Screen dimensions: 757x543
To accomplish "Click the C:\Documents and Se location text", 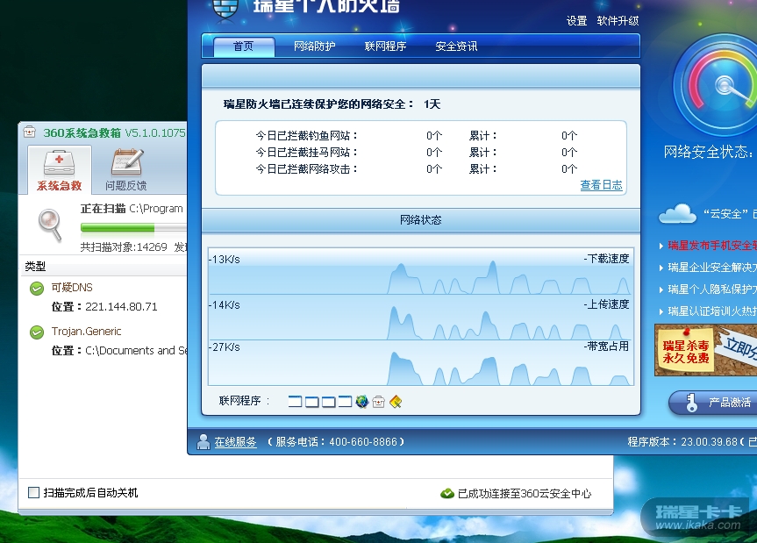I will click(136, 351).
